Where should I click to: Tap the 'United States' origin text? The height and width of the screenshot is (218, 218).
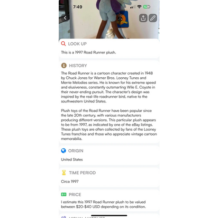pos(72,160)
